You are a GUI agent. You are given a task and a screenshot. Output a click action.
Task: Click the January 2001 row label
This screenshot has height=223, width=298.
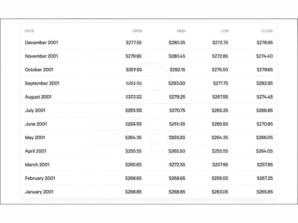(x=39, y=192)
